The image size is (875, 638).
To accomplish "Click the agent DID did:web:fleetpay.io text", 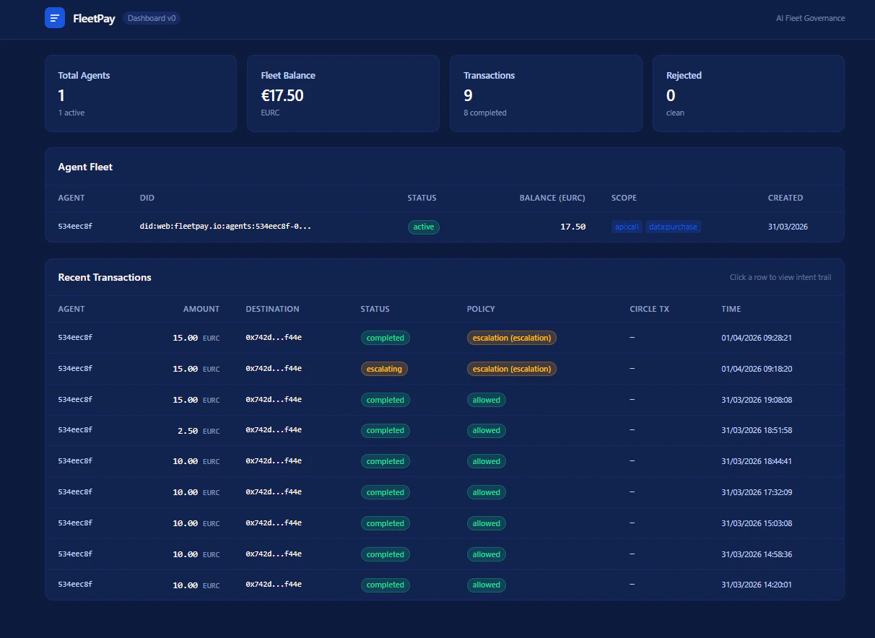I will [225, 227].
